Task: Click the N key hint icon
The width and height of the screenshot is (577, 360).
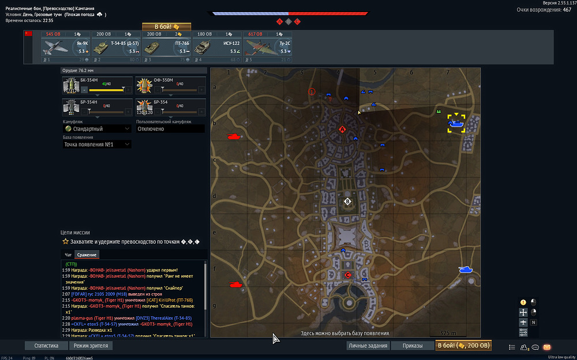Action: pos(533,322)
